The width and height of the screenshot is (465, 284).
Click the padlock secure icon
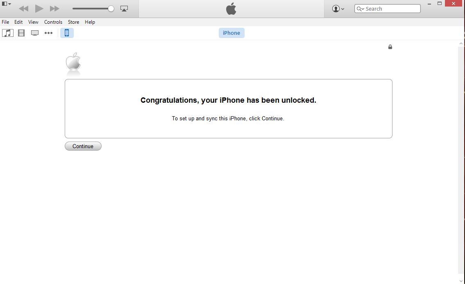390,47
